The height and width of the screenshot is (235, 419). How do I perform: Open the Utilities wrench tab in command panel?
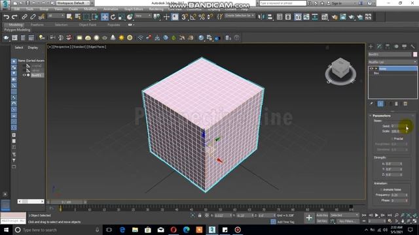[412, 46]
